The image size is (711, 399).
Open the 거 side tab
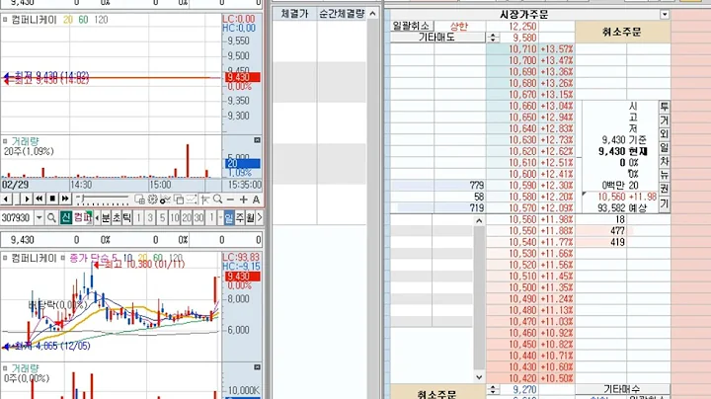point(665,120)
